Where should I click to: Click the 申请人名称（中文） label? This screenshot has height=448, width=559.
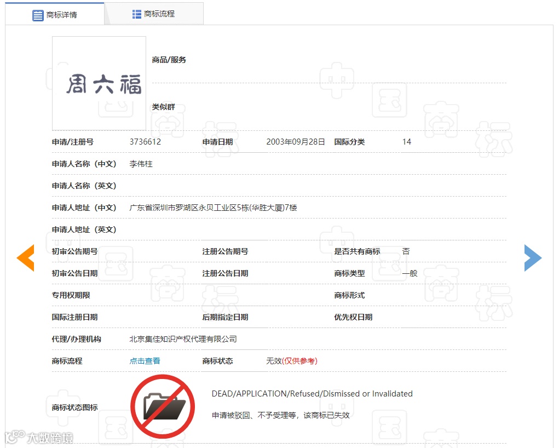coord(84,164)
